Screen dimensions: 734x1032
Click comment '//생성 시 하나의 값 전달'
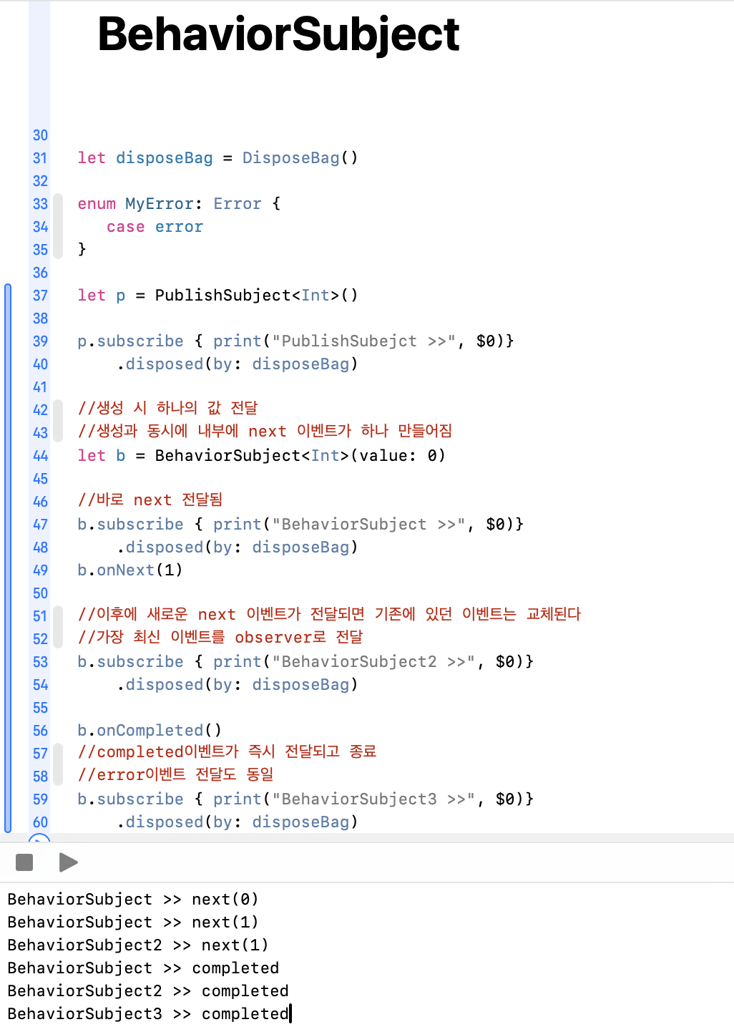[x=167, y=408]
